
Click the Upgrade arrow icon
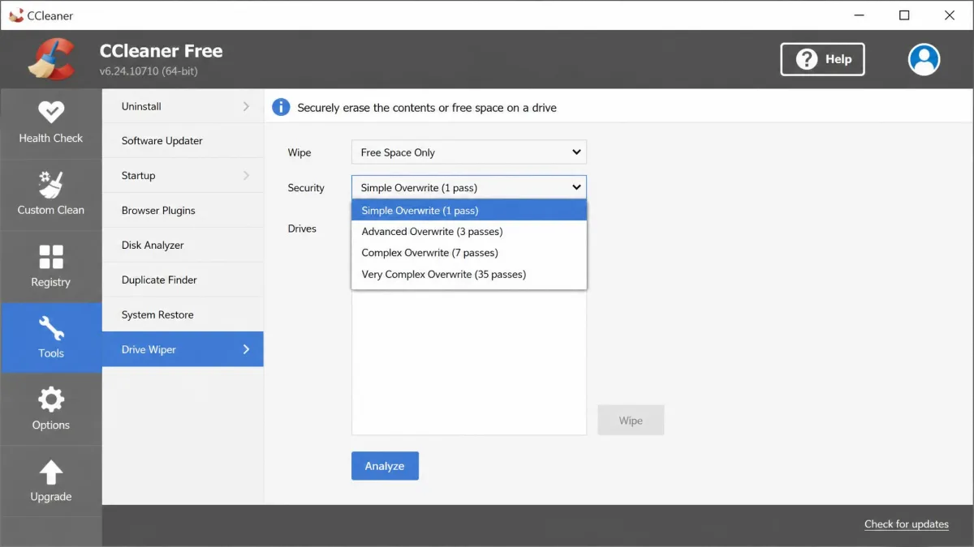50,472
